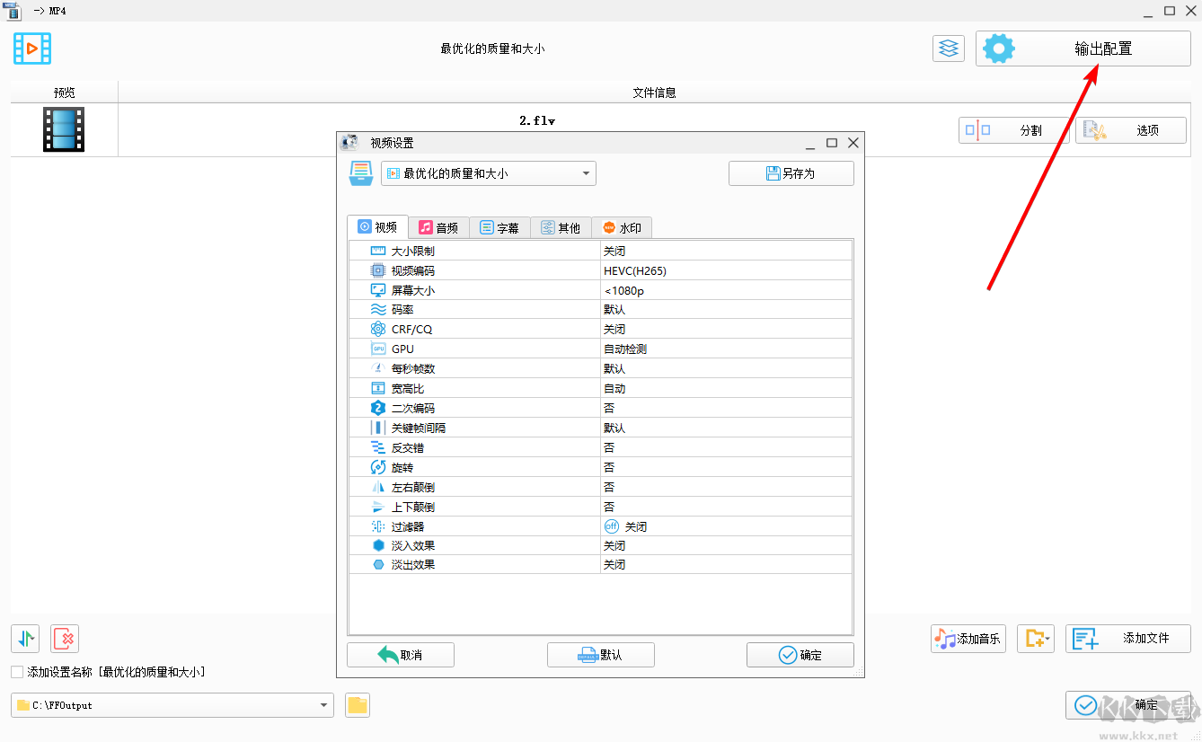Confirm settings with the 确定 button
Image resolution: width=1202 pixels, height=742 pixels.
[x=799, y=655]
